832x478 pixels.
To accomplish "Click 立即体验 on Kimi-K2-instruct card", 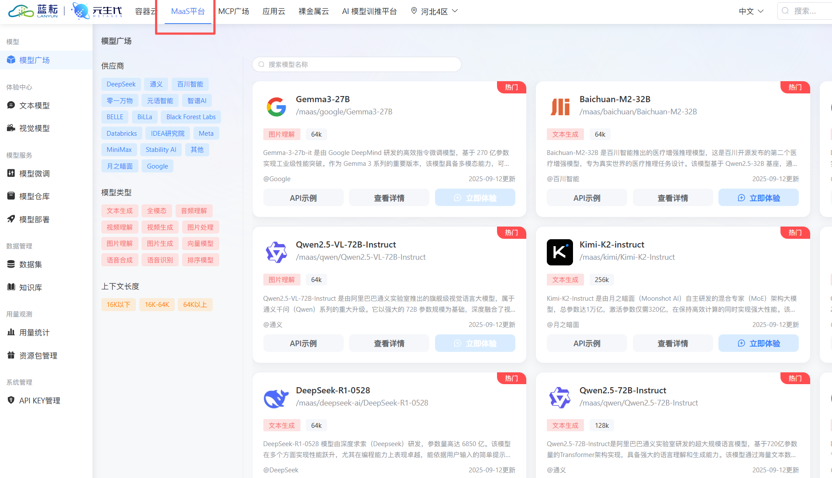I will pos(759,343).
